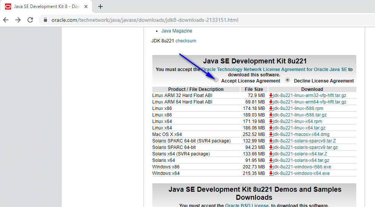Download jdk-8u221-solaris-sparcv9.tar.Z file
Image resolution: width=375 pixels, height=207 pixels.
tap(304, 141)
